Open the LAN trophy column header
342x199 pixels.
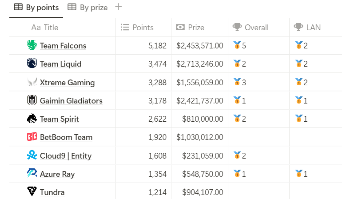coord(316,27)
